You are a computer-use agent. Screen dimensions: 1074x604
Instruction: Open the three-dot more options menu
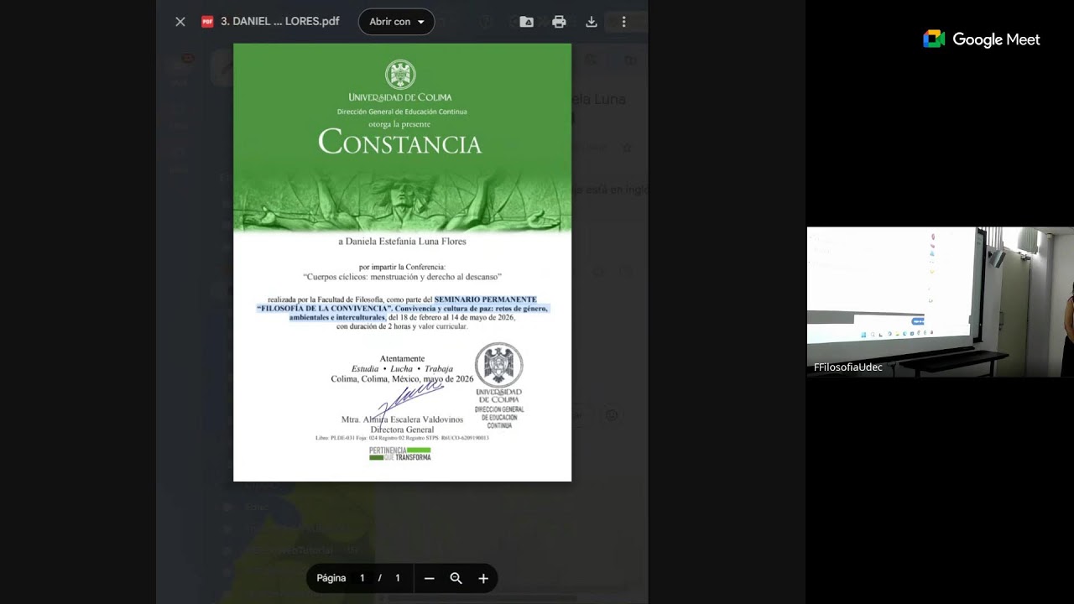coord(623,22)
